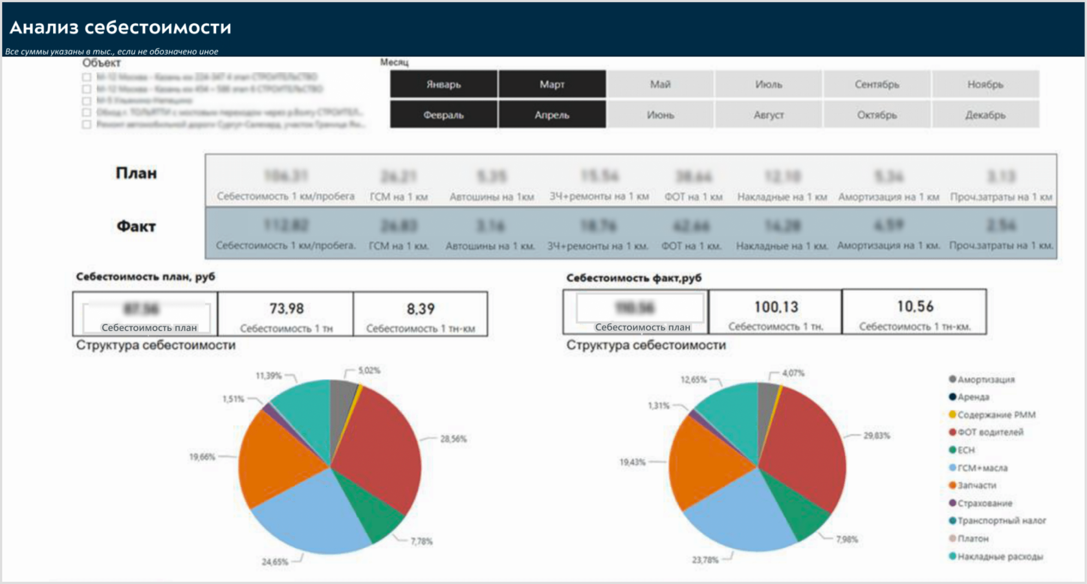This screenshot has height=584, width=1087.
Task: Click fact card ЗЧ+ремонты на 1 км.
Action: click(598, 233)
